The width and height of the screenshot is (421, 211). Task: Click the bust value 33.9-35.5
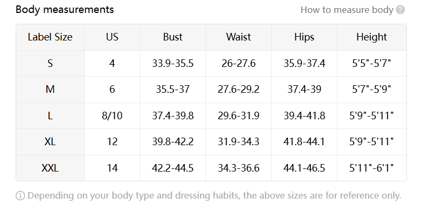(172, 64)
